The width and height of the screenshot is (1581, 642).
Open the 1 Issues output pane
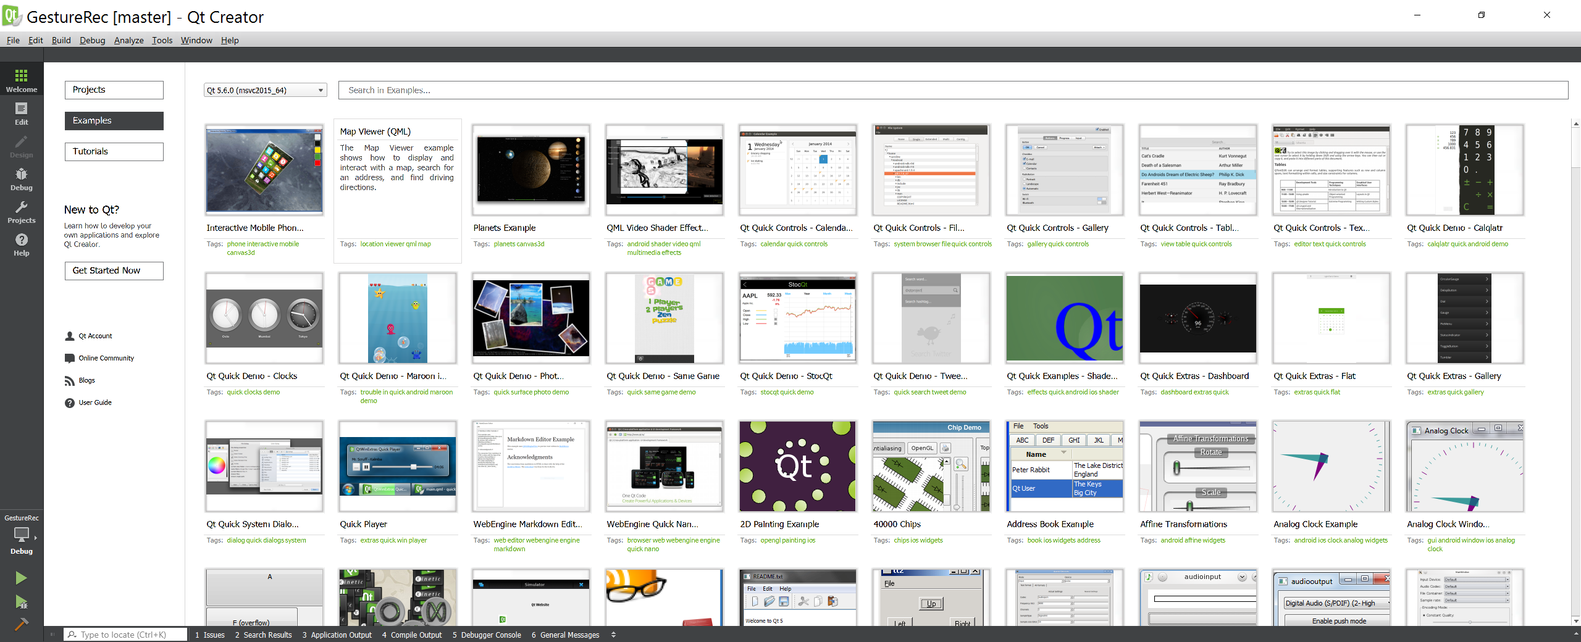210,635
